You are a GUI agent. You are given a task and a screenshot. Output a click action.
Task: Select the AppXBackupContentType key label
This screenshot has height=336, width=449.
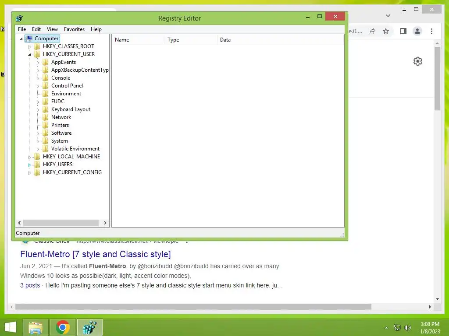(80, 70)
